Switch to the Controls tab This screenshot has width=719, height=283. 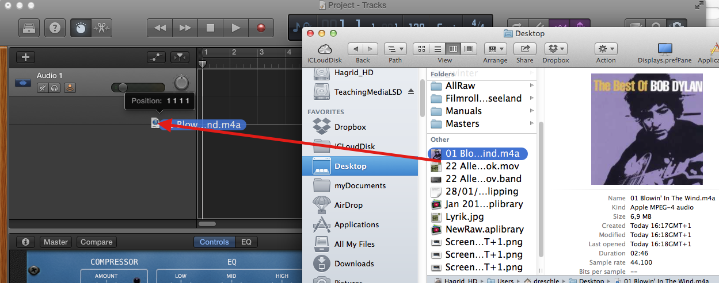pyautogui.click(x=214, y=242)
